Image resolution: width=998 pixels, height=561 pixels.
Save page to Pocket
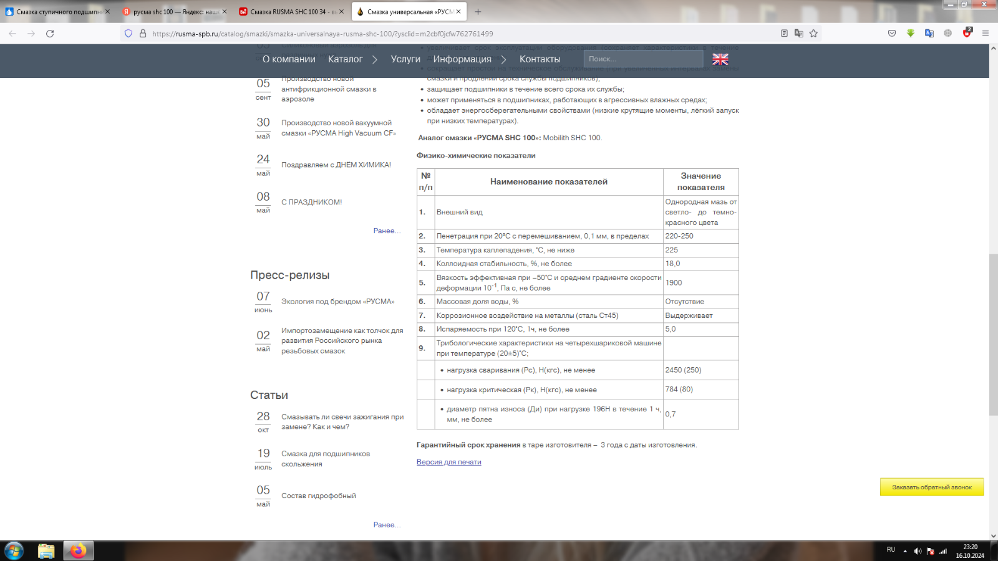pyautogui.click(x=892, y=34)
